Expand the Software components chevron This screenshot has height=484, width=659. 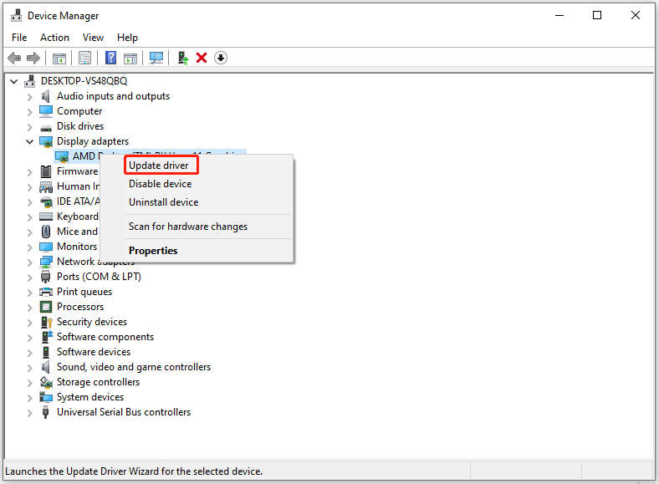[29, 338]
